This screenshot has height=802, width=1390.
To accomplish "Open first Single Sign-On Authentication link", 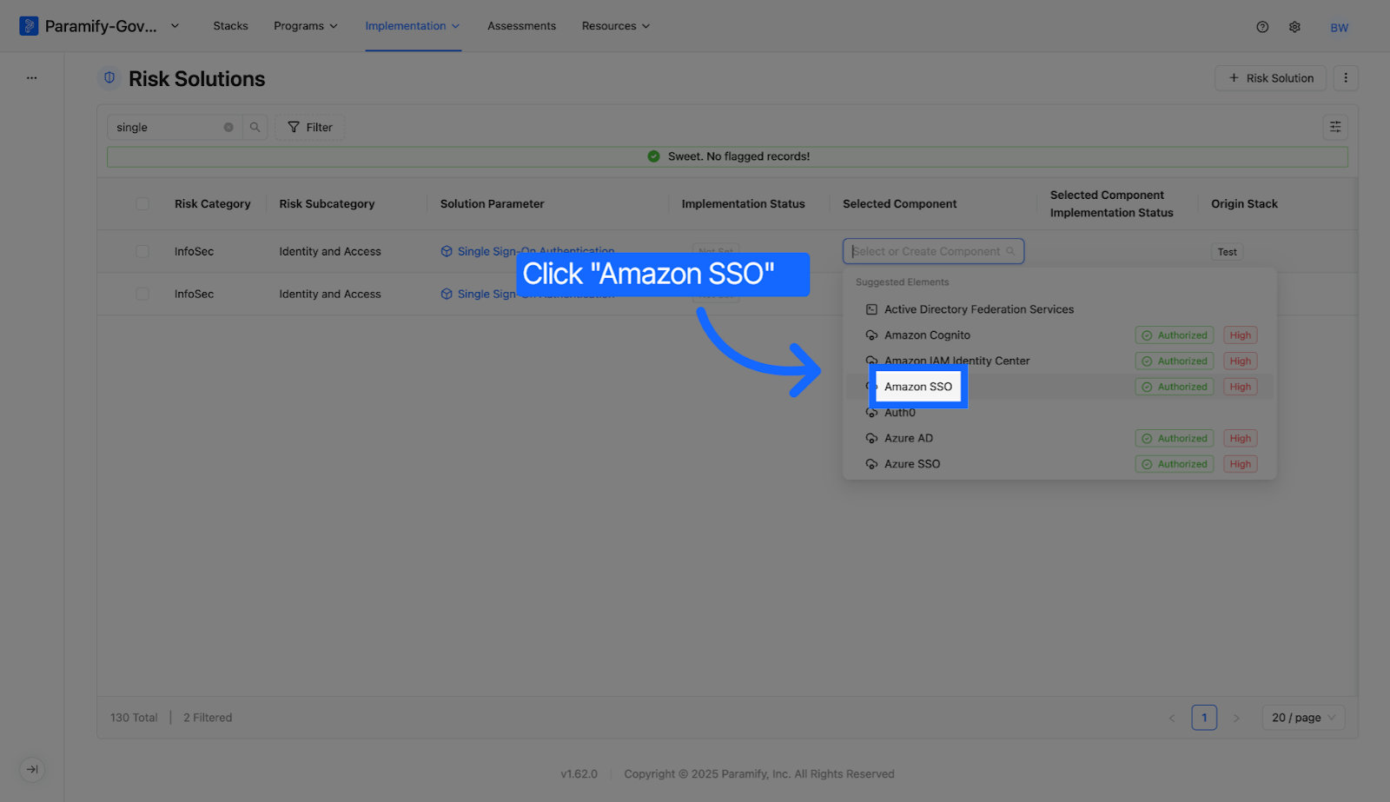I will point(535,251).
